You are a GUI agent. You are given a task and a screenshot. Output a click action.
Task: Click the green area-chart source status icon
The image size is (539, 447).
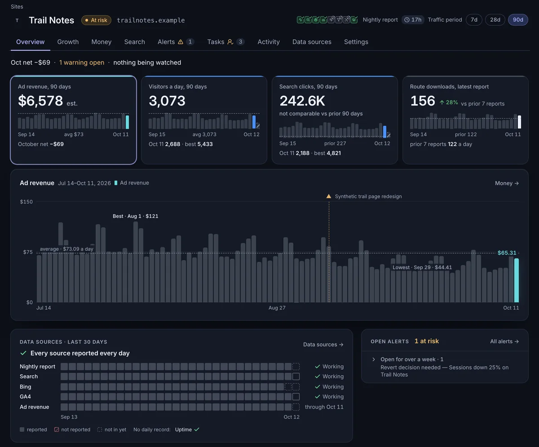323,20
